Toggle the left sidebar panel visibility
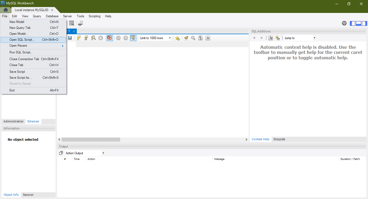 coord(353,23)
